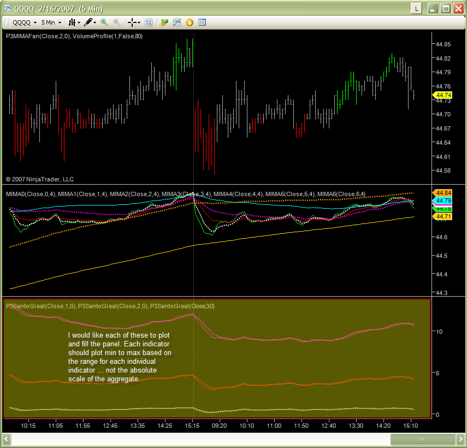Click the P3SantoGraal(Close,1,0) indicator label

click(41, 306)
